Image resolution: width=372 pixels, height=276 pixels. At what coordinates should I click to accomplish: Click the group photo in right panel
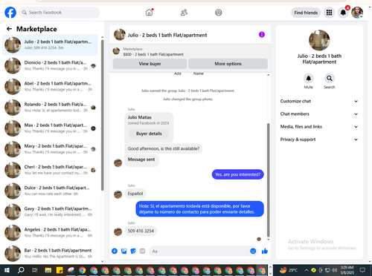coord(319,40)
